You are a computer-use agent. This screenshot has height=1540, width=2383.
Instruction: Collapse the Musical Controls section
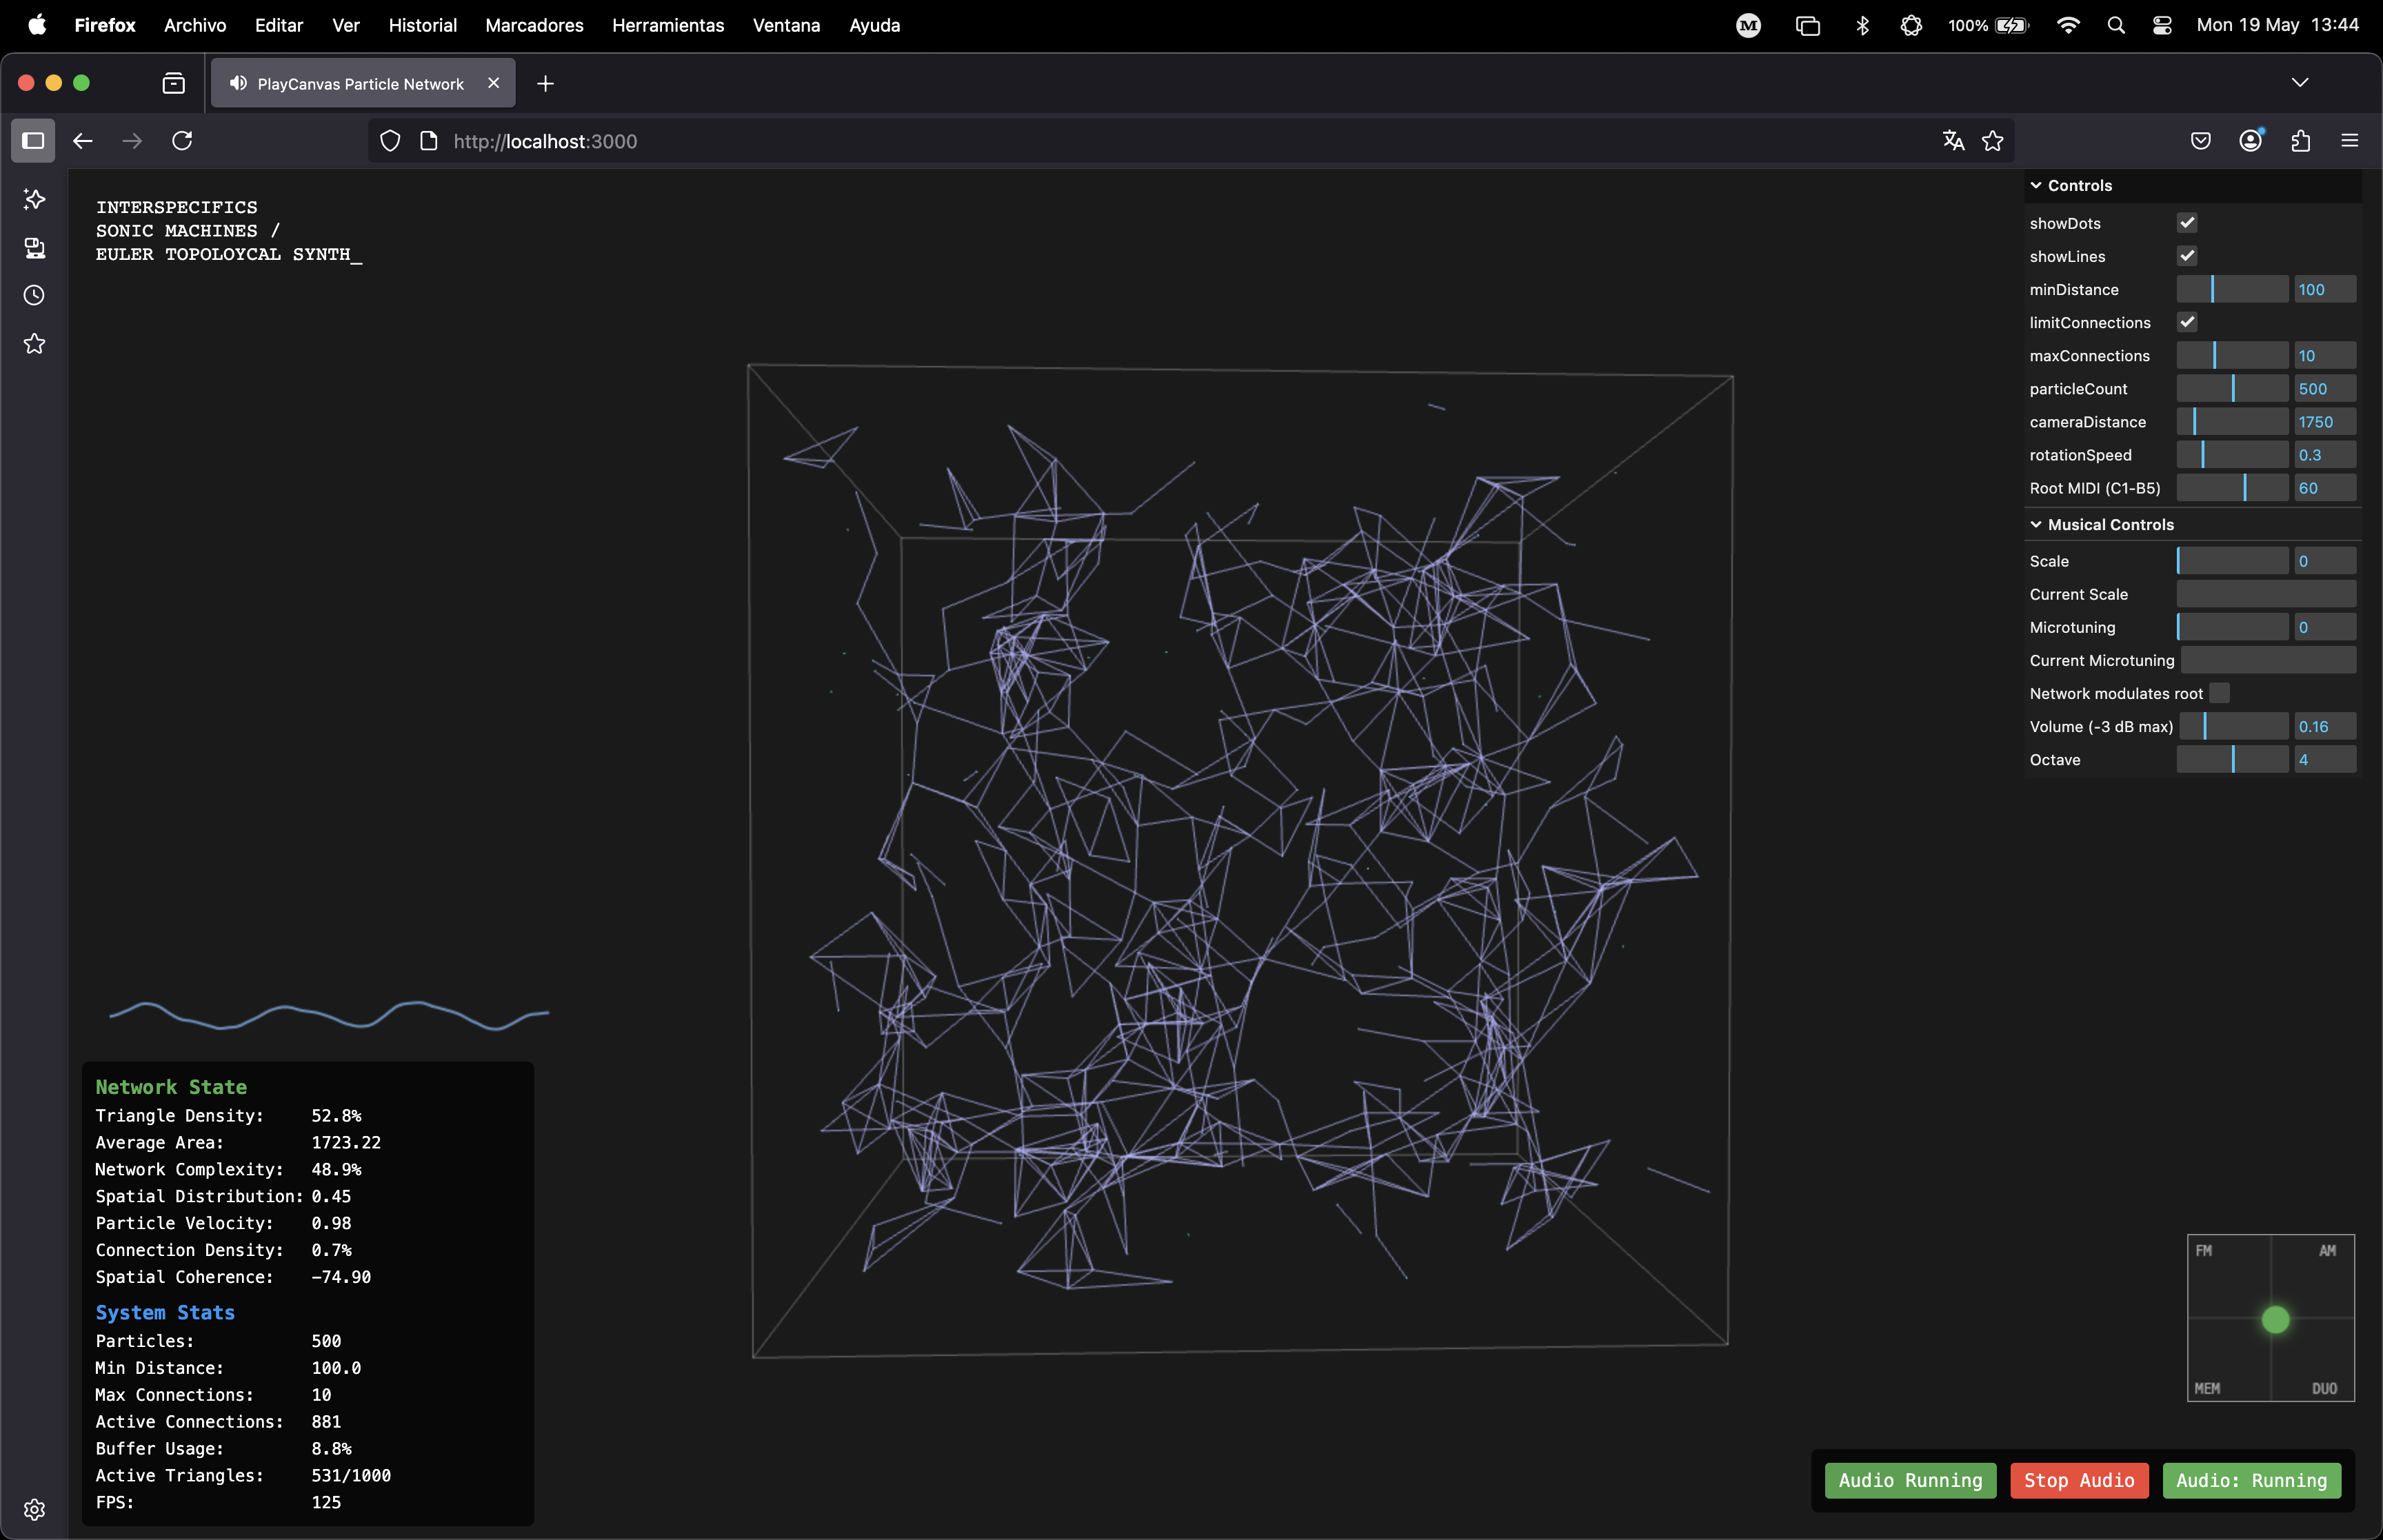2036,524
